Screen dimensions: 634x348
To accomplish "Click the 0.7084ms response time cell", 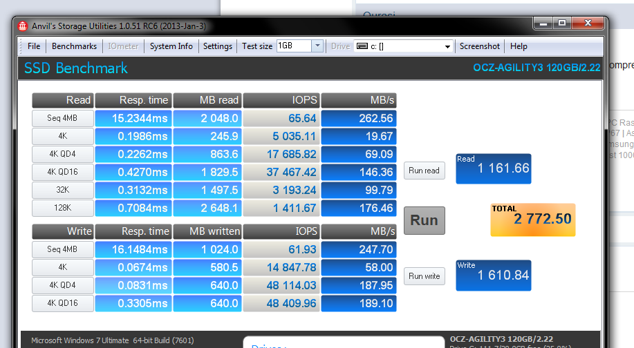I will (x=133, y=208).
